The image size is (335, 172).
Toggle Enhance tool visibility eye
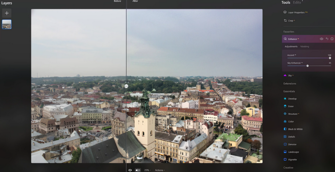pyautogui.click(x=321, y=39)
